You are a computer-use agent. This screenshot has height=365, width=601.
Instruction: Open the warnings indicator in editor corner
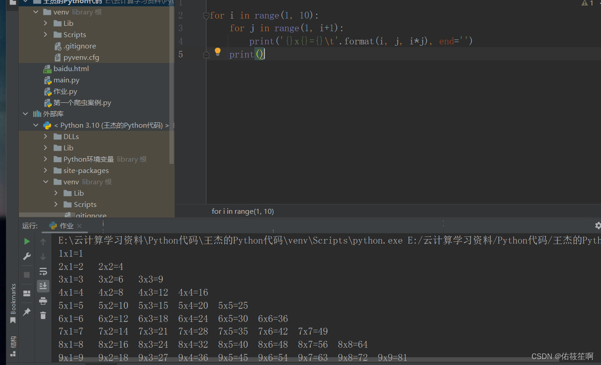pos(588,3)
